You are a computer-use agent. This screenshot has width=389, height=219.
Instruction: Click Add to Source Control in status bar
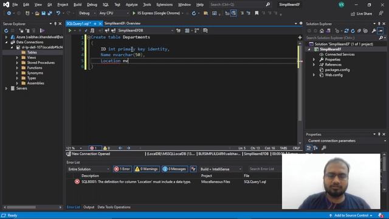click(x=351, y=215)
